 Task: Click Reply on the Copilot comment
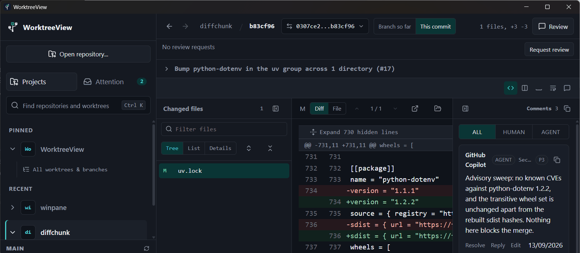[498, 245]
